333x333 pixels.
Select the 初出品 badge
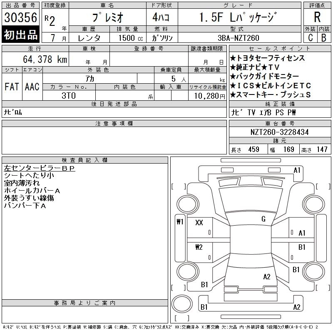coord(20,35)
